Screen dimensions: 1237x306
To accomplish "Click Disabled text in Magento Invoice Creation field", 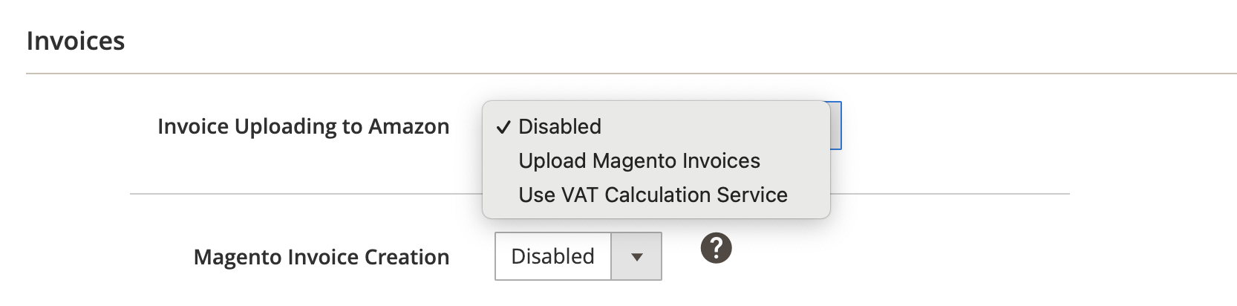I will point(552,256).
